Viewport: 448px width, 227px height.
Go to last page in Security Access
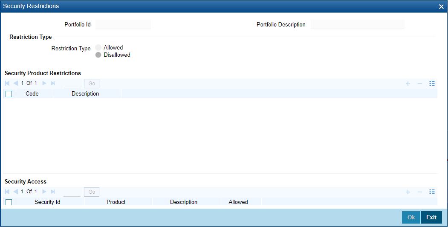click(x=53, y=192)
